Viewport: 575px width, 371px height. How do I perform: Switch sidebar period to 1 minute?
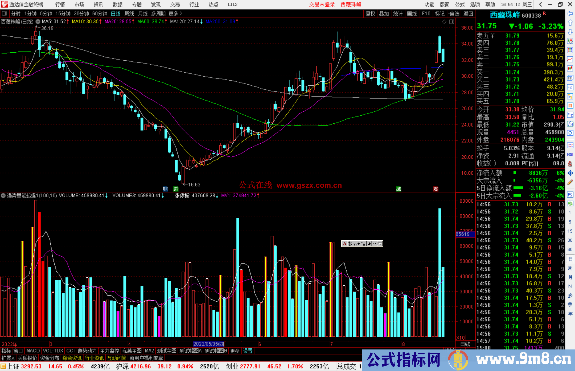(x=570, y=213)
